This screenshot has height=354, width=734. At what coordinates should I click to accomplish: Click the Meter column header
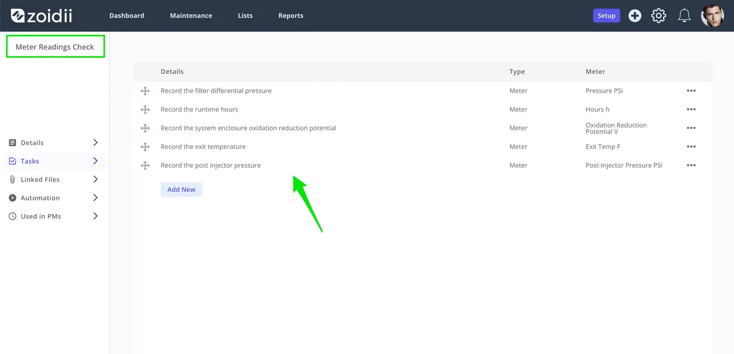(x=596, y=71)
